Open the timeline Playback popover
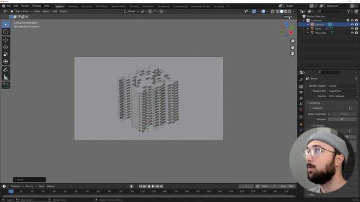 (17, 186)
